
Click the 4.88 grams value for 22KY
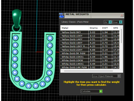click(x=92, y=50)
